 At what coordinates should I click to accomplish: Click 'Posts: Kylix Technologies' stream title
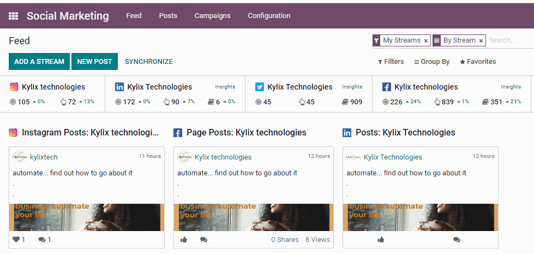tap(405, 133)
